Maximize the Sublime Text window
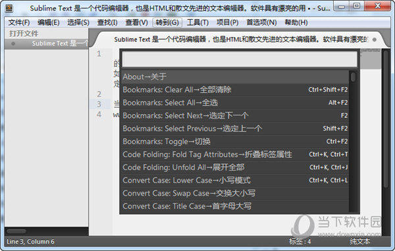The width and height of the screenshot is (395, 251). (x=356, y=7)
